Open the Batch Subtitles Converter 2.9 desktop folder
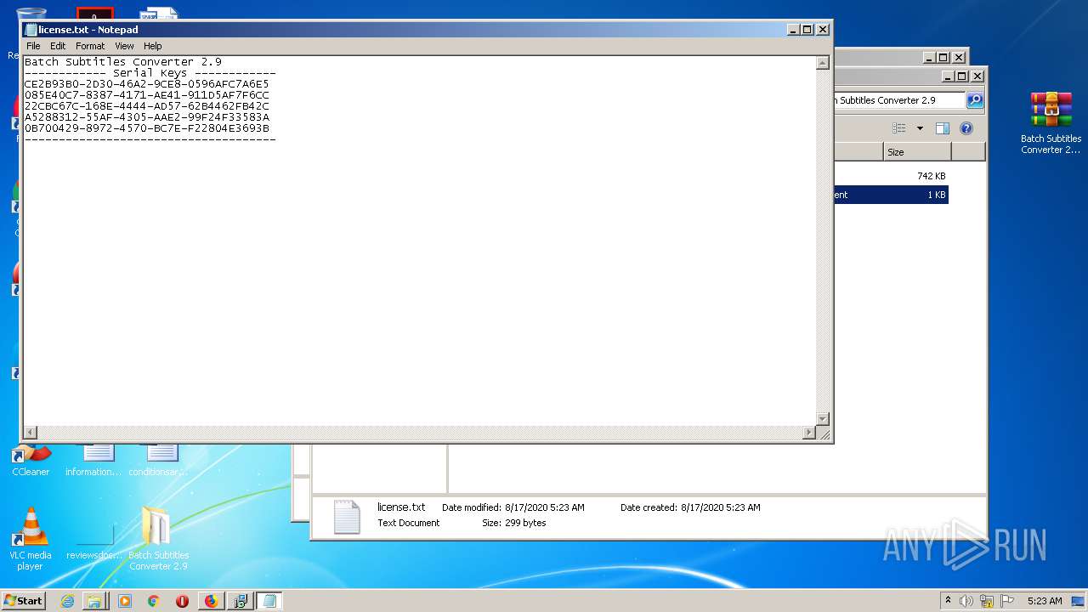Viewport: 1088px width, 612px height. coord(158,539)
